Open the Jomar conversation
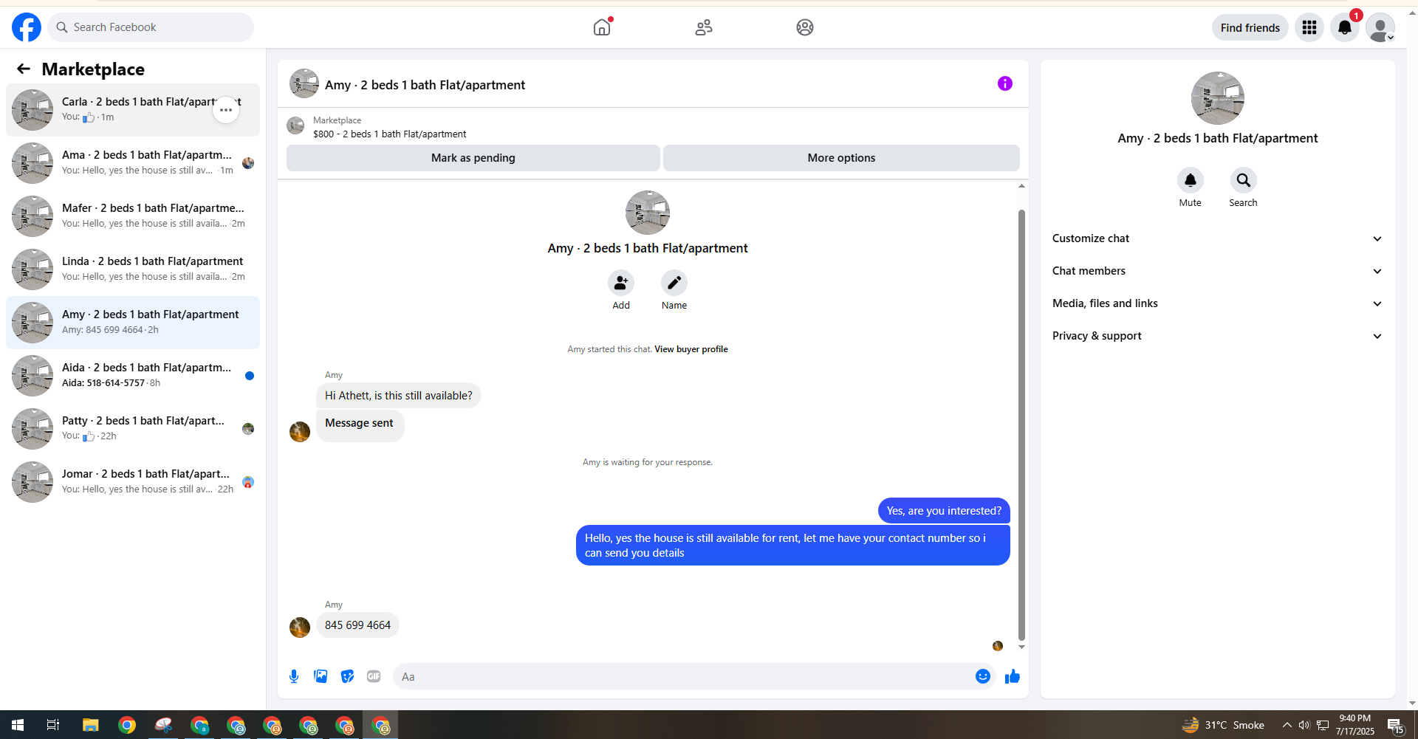 (133, 482)
